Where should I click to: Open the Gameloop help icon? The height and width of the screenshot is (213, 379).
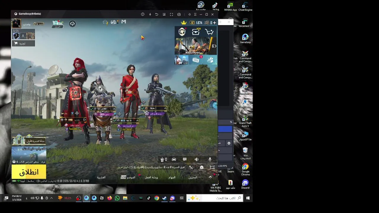click(143, 14)
